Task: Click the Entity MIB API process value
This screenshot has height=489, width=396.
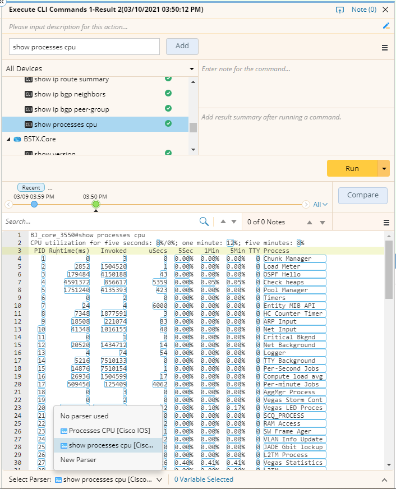Action: click(x=294, y=306)
